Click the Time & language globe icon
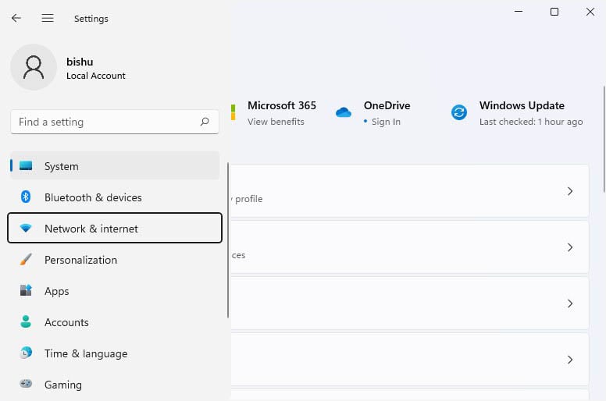The image size is (606, 401). click(26, 353)
